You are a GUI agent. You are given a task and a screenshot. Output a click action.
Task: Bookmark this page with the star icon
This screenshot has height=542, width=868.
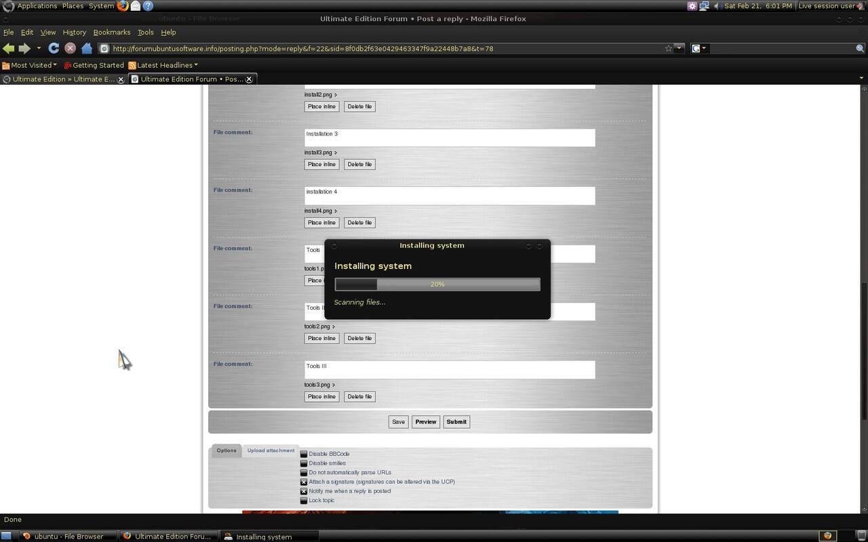(669, 48)
